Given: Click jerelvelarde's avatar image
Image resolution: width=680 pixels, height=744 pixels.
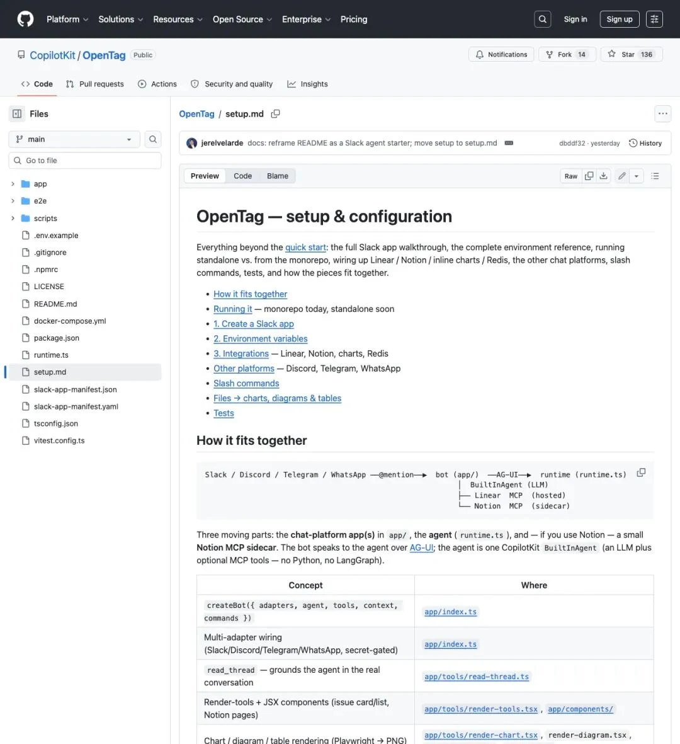Looking at the screenshot, I should click(191, 143).
